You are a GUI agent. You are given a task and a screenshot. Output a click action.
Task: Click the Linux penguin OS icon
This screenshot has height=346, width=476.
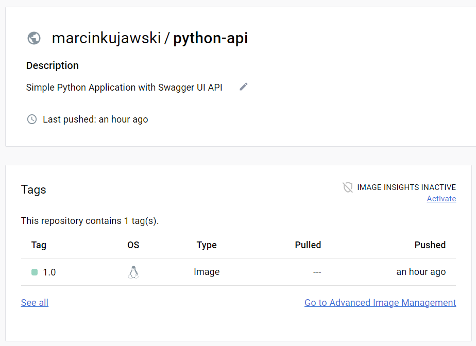pos(133,272)
